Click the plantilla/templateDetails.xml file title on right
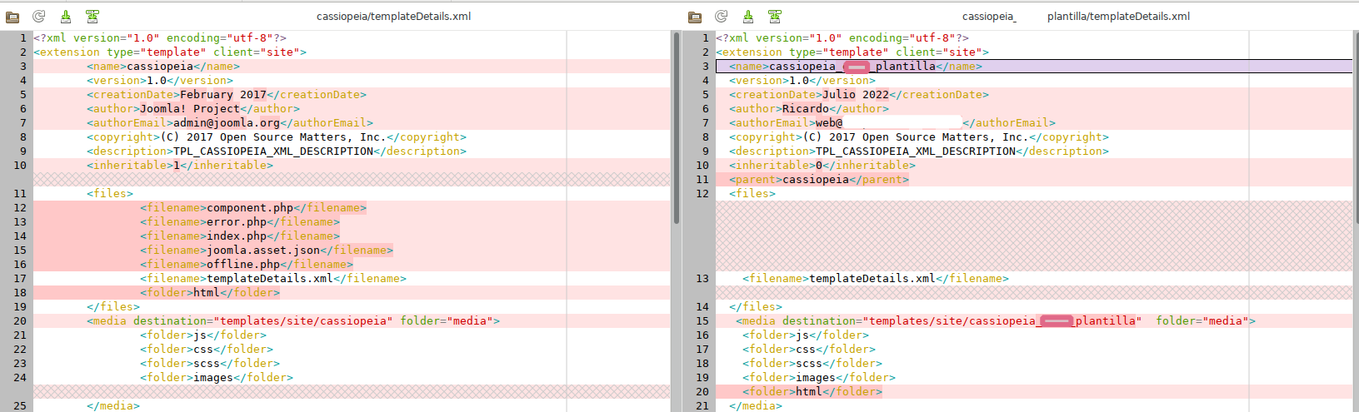The height and width of the screenshot is (412, 1359). click(x=1118, y=17)
